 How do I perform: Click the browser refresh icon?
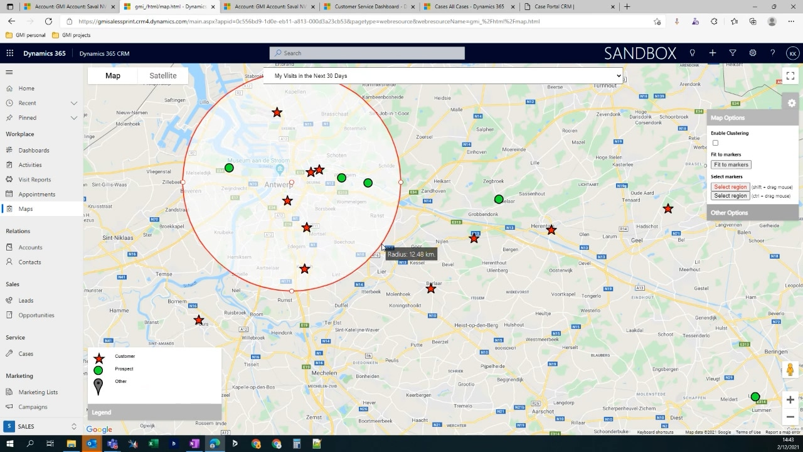(x=48, y=21)
